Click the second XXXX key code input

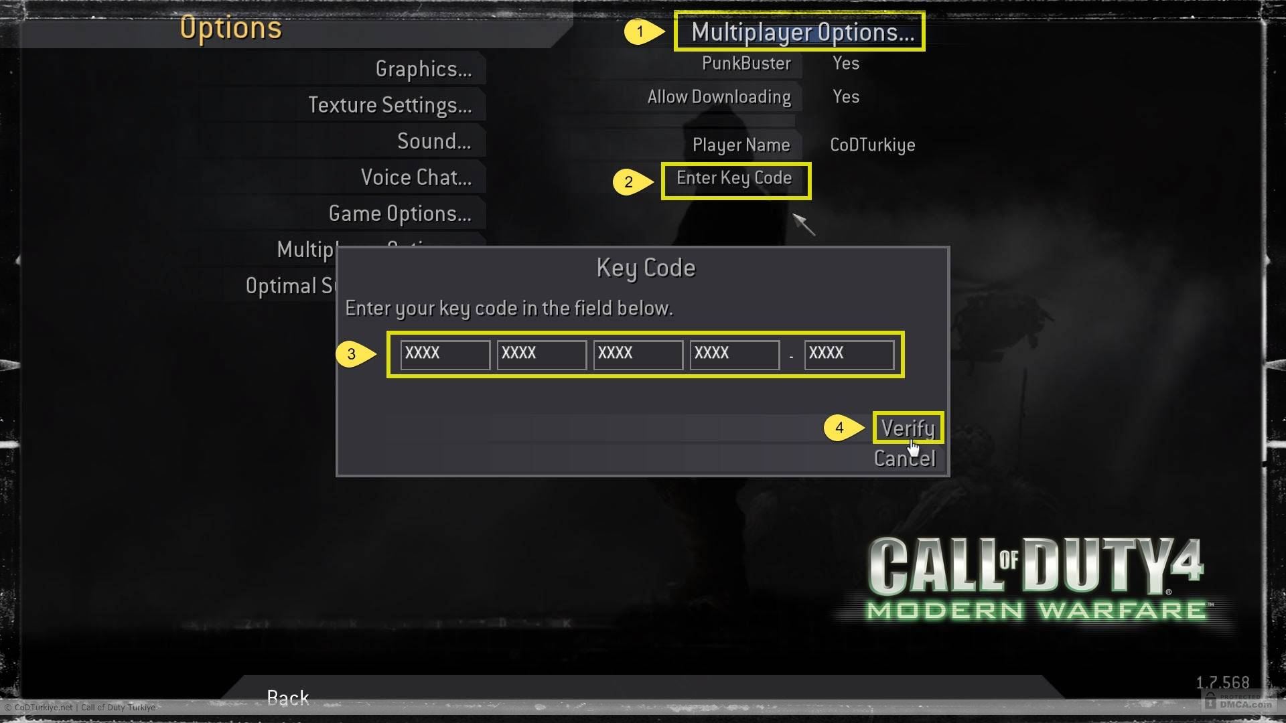541,353
